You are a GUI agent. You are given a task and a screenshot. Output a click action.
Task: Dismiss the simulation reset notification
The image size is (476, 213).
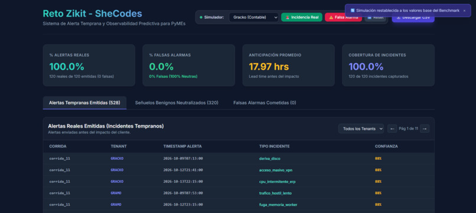(x=464, y=11)
